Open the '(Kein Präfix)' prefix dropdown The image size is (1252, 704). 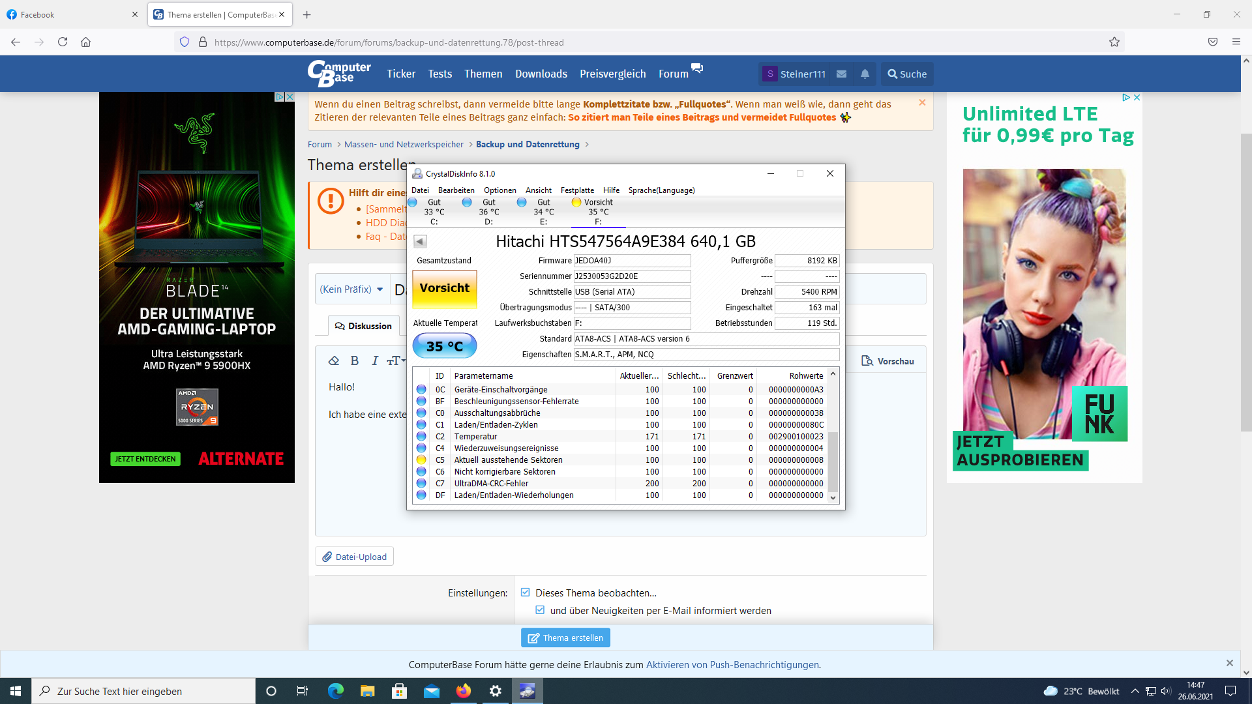(x=351, y=289)
